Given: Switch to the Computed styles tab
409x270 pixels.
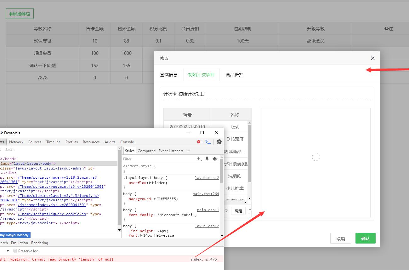Looking at the screenshot, I should coord(146,151).
